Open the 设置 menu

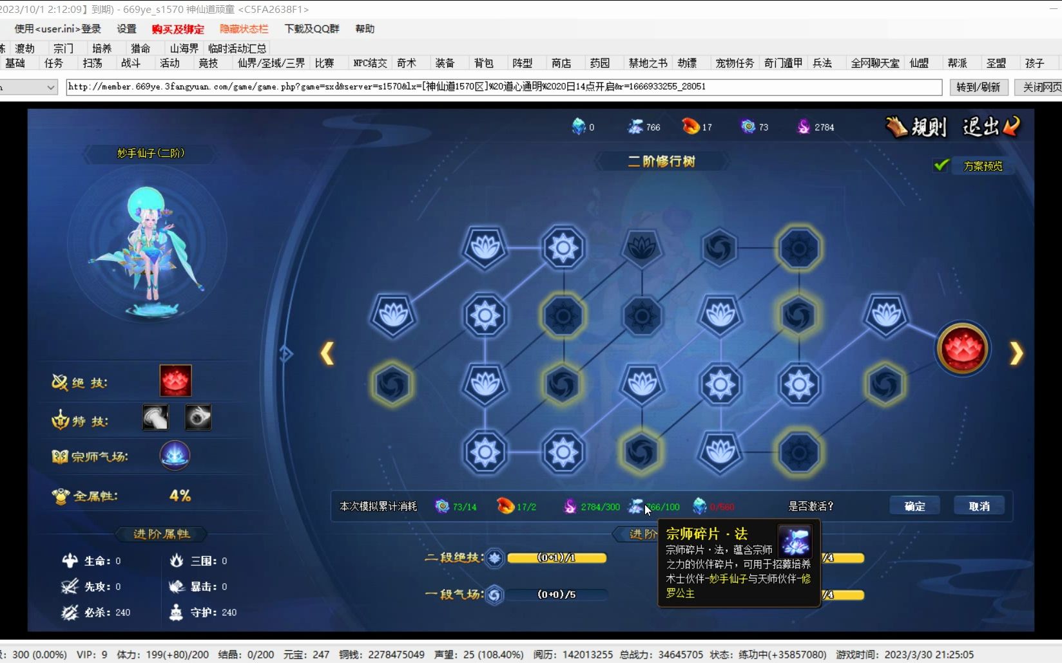(127, 29)
